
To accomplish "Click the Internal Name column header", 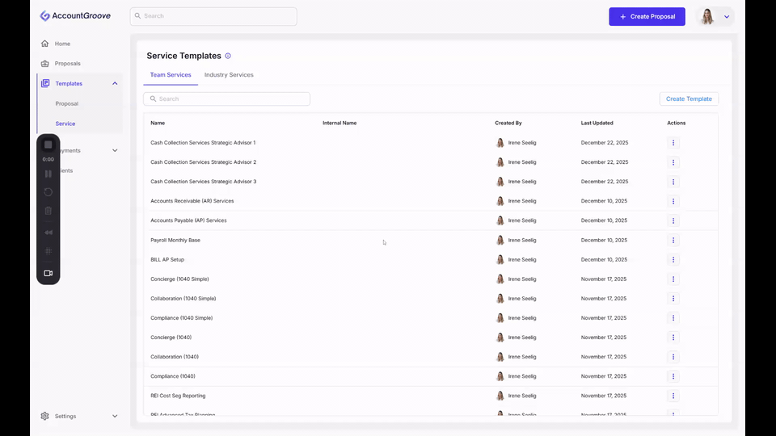I will tap(339, 123).
